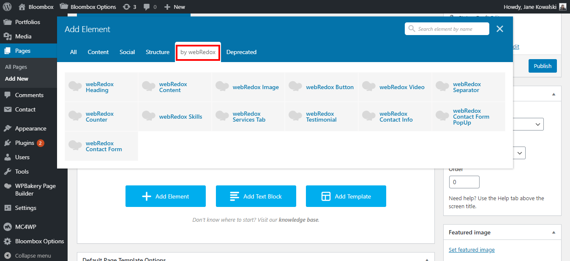Collapse the Featured image panel
Viewport: 570px width, 261px height.
point(554,232)
